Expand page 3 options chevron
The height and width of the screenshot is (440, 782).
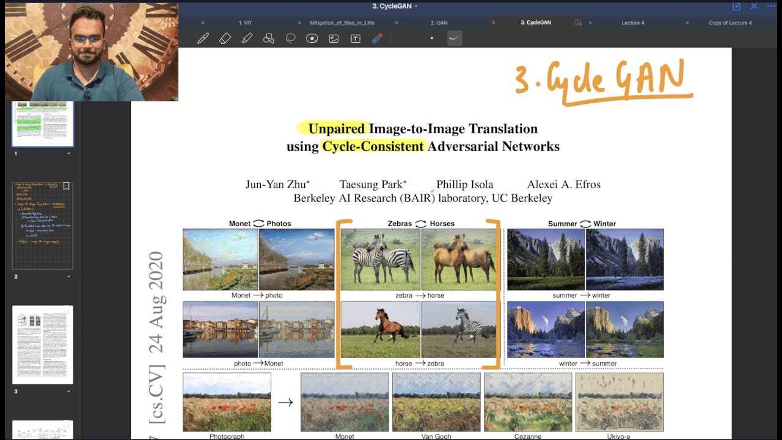point(68,391)
